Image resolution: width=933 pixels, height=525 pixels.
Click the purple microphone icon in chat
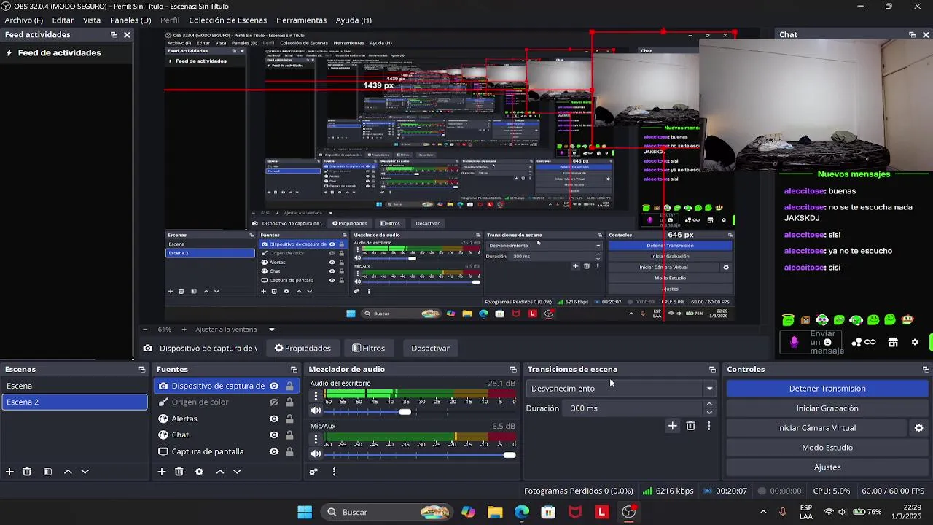[794, 342]
